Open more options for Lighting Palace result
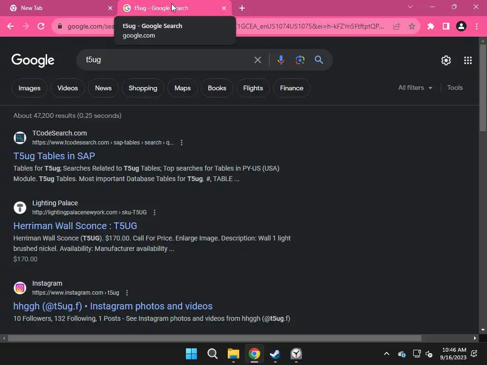Screen dimensions: 487x365 155,212
